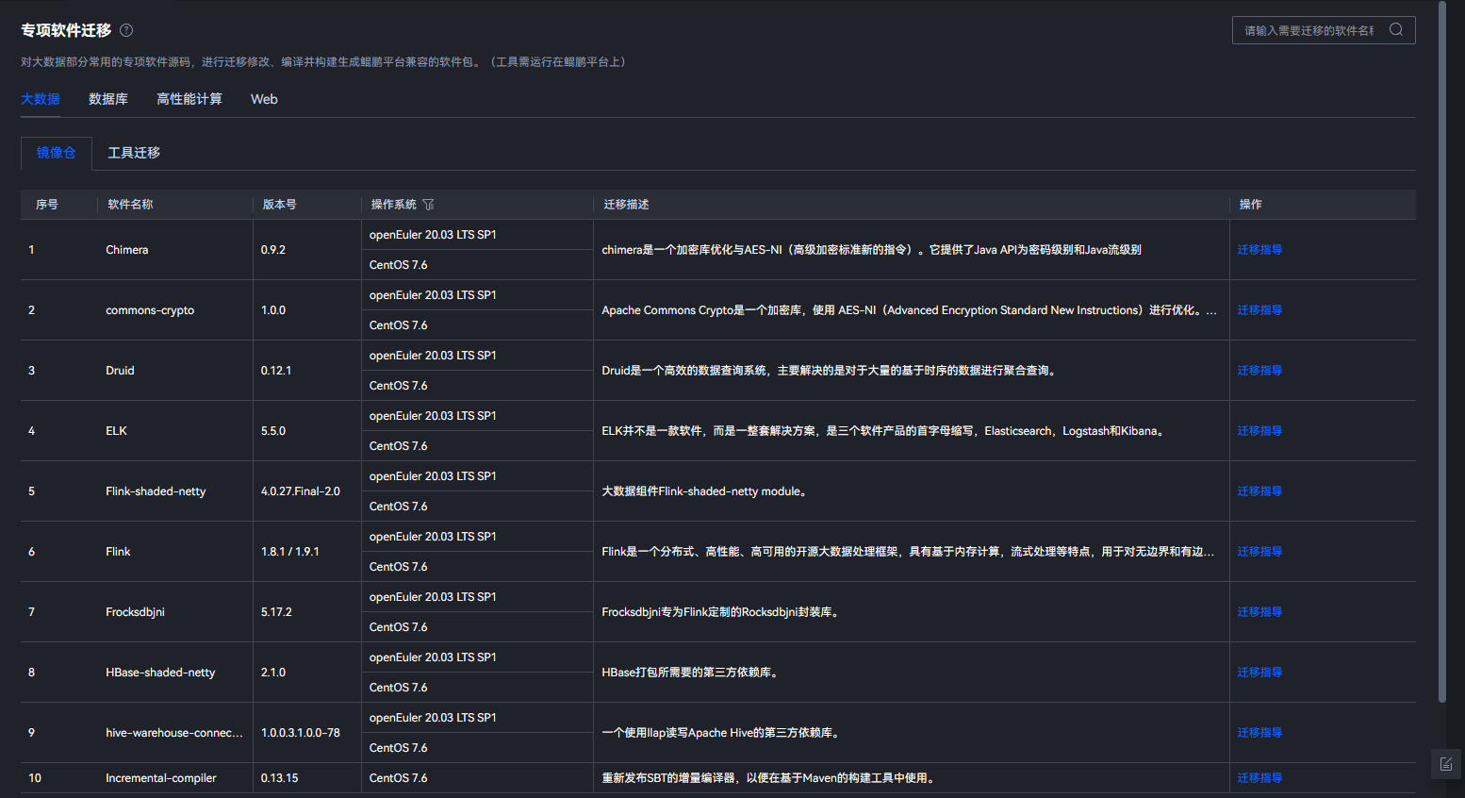Screen dimensions: 1465x798
Task: Click the vertical page scrollbar
Action: click(x=1441, y=351)
